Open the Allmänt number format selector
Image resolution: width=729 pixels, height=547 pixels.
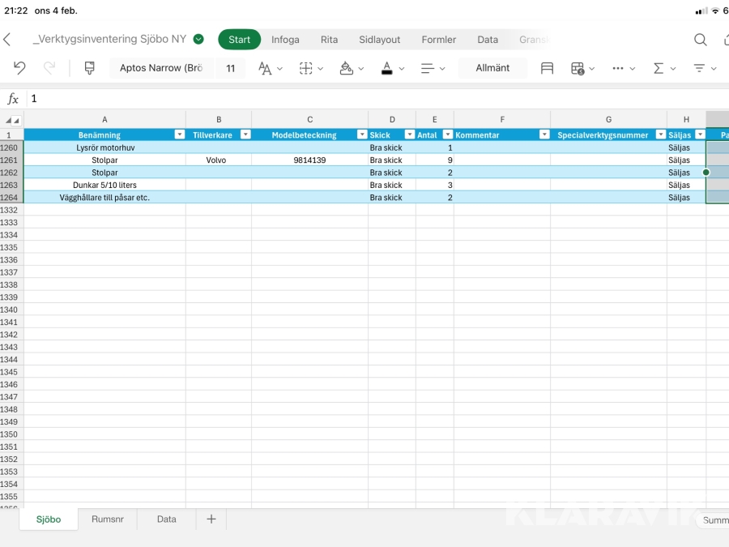[x=492, y=68]
